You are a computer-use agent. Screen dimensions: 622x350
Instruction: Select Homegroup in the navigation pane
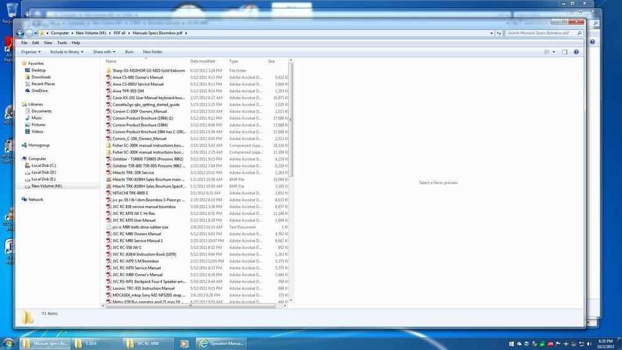pyautogui.click(x=39, y=145)
